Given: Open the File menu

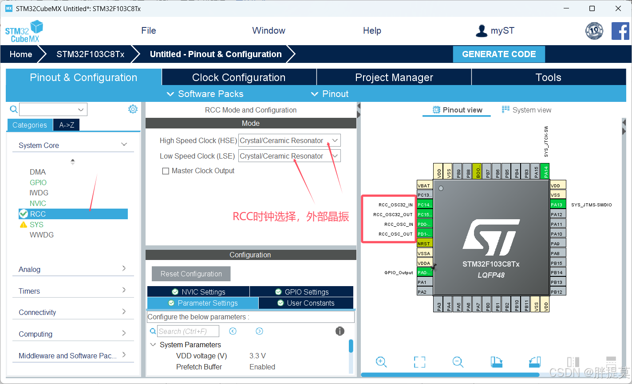Looking at the screenshot, I should tap(149, 31).
